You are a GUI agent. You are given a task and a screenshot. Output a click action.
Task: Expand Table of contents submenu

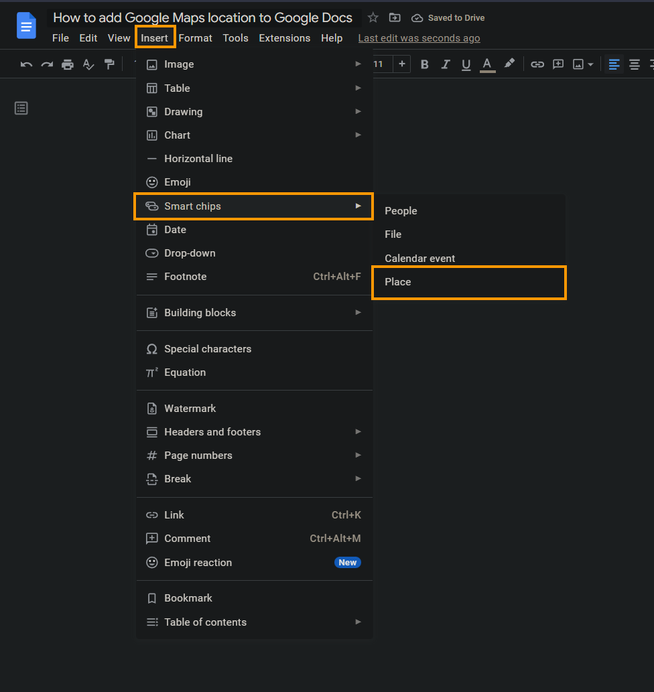(x=255, y=622)
